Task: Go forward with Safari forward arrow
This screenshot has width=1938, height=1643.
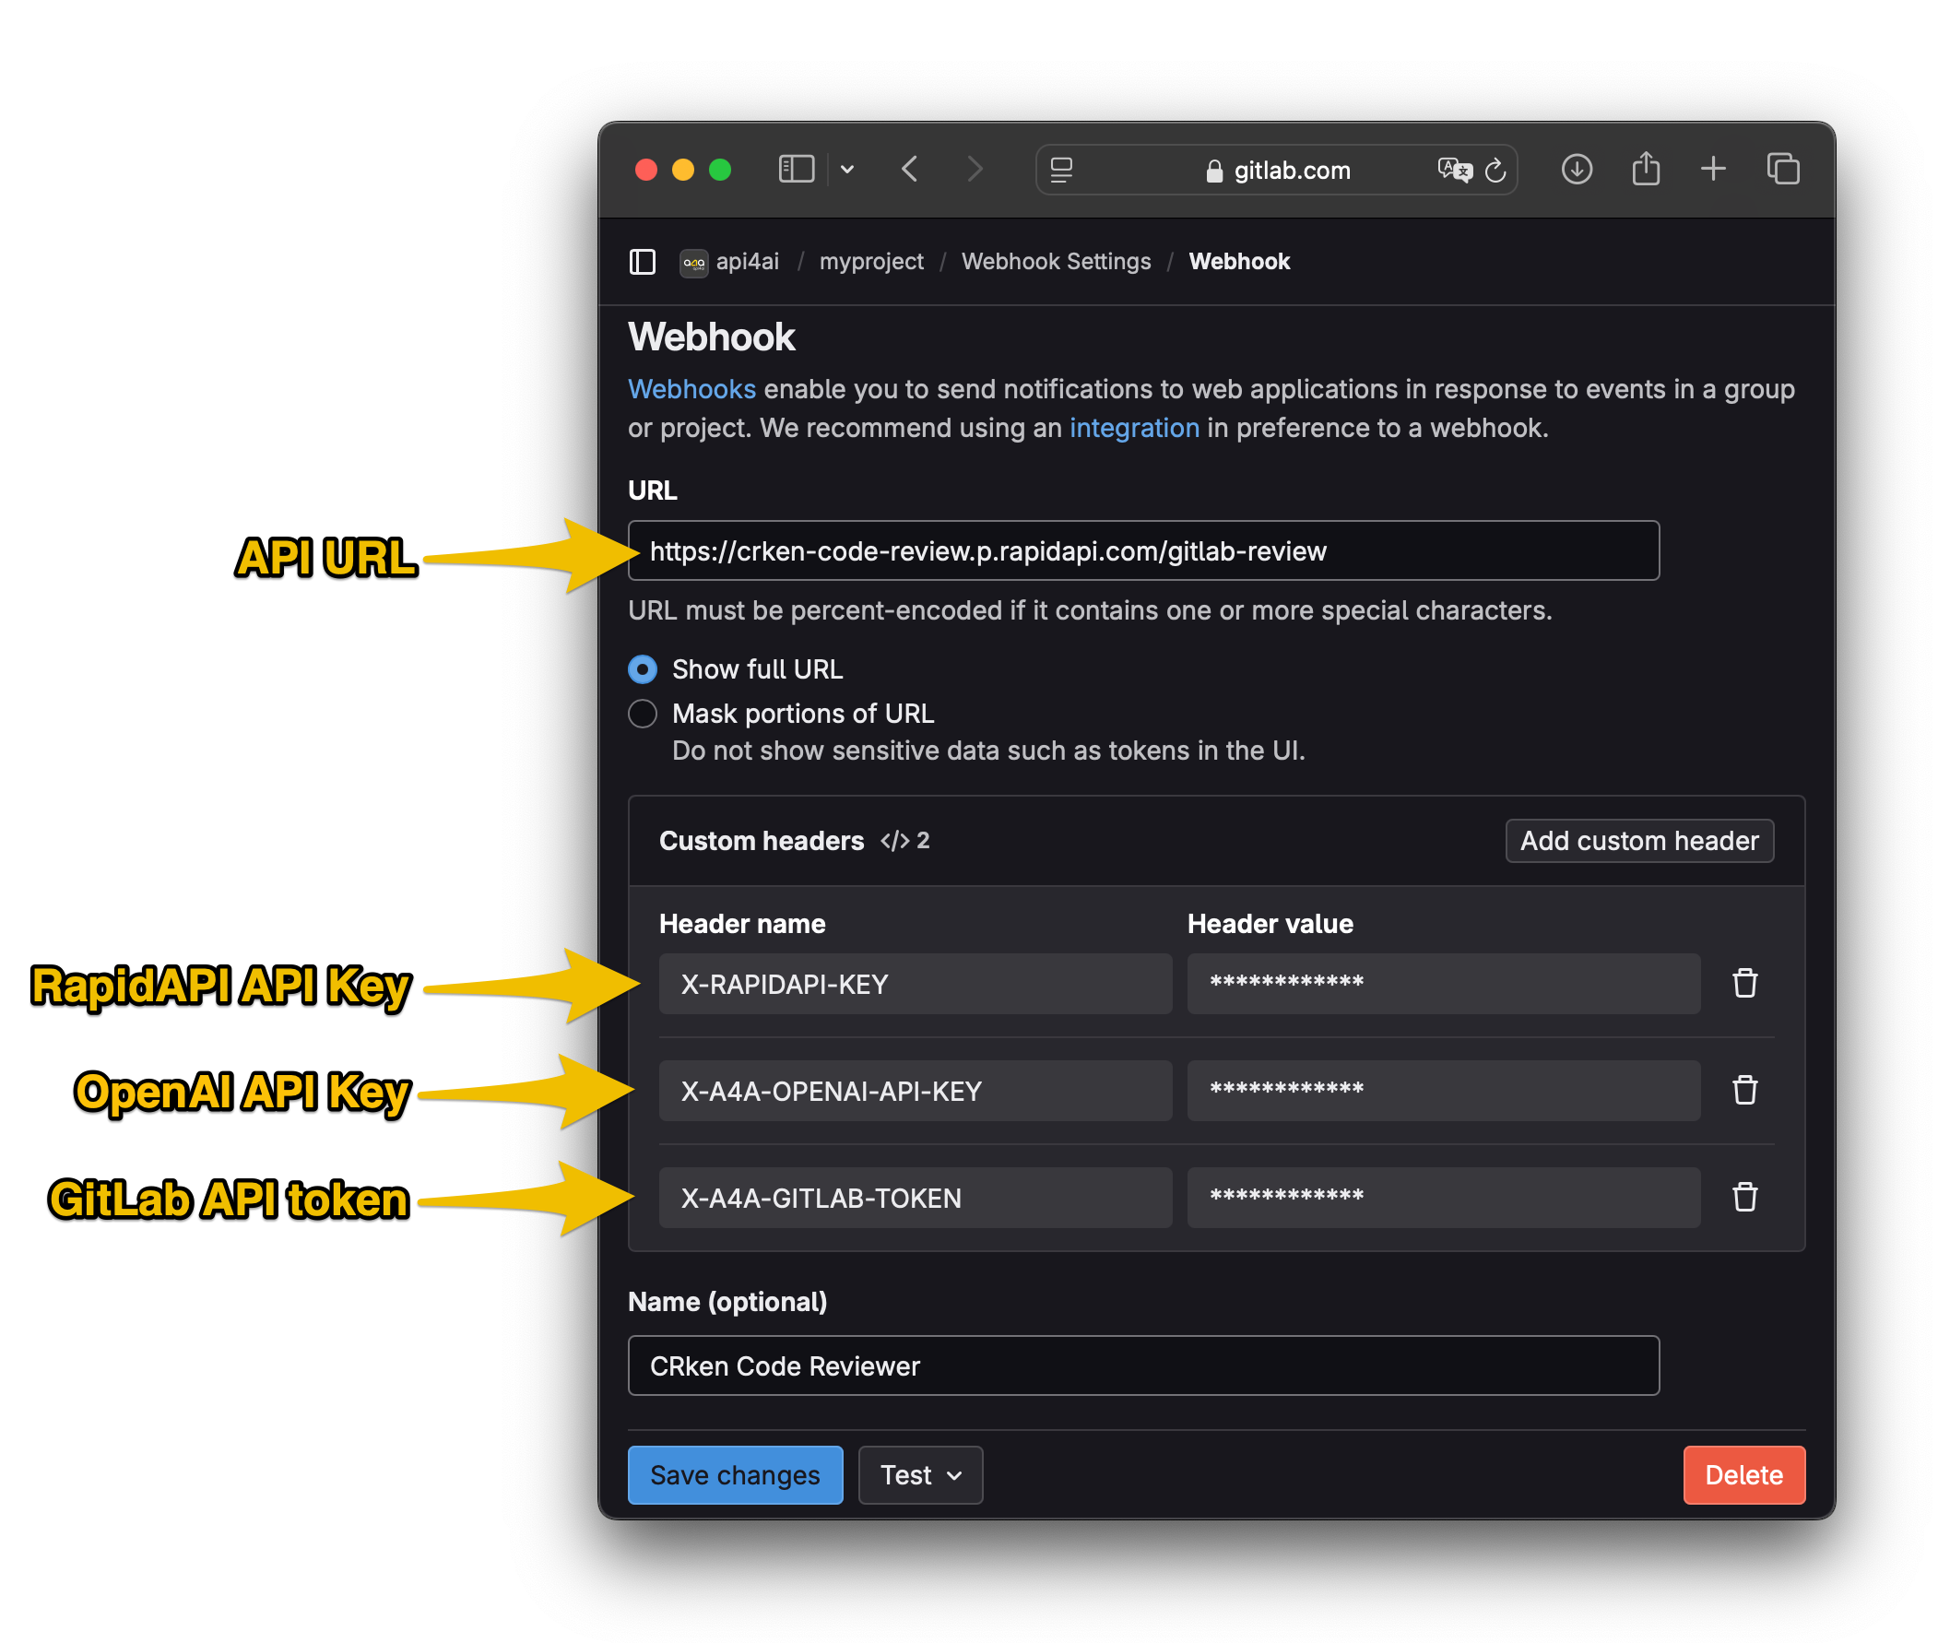Action: click(x=975, y=170)
